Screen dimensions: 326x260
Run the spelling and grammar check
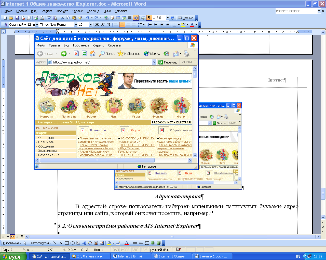49,18
